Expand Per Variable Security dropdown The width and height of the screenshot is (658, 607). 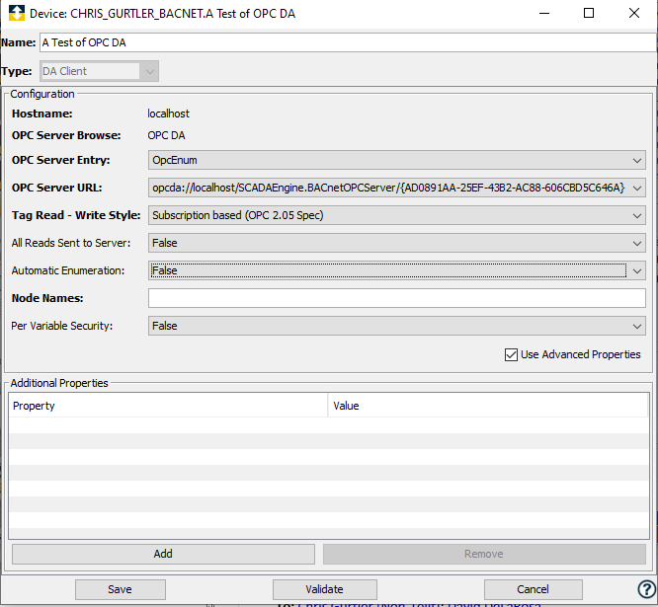pyautogui.click(x=397, y=326)
